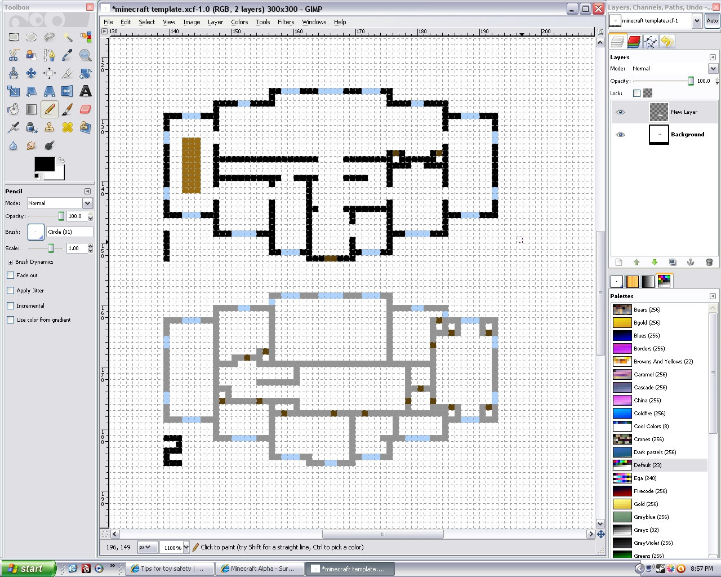Open the zoom percentage dropdown showing 1100%
Viewport: 721px width, 577px height.
tap(185, 547)
